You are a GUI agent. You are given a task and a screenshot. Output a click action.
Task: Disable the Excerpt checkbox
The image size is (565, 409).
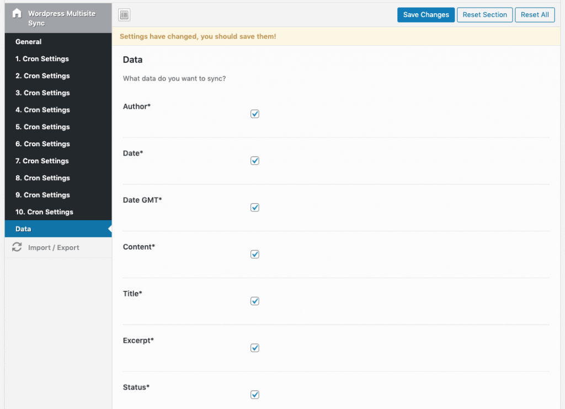tap(255, 348)
